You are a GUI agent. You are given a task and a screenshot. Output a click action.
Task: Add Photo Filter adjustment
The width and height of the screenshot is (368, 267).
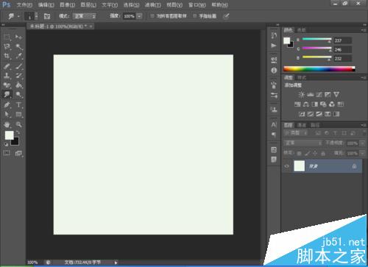point(323,104)
